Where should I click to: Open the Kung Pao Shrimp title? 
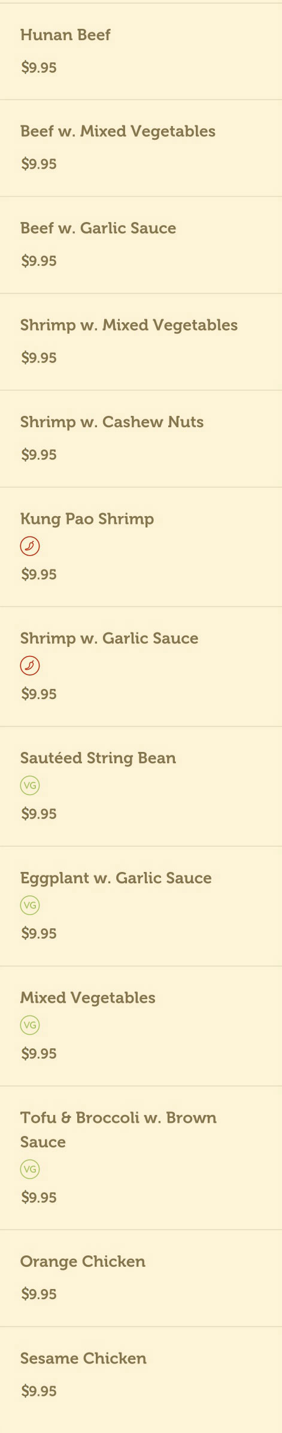coord(87,519)
